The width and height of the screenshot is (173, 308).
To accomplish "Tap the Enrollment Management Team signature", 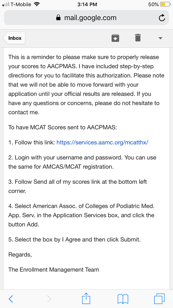I will pyautogui.click(x=54, y=269).
